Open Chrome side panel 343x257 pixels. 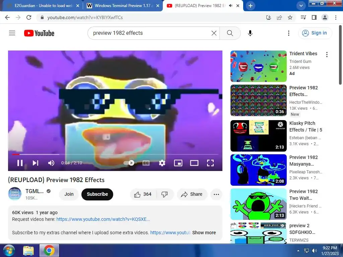[314, 17]
